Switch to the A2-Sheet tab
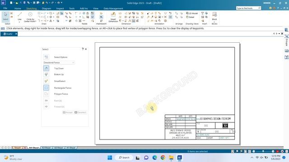 pos(59,148)
